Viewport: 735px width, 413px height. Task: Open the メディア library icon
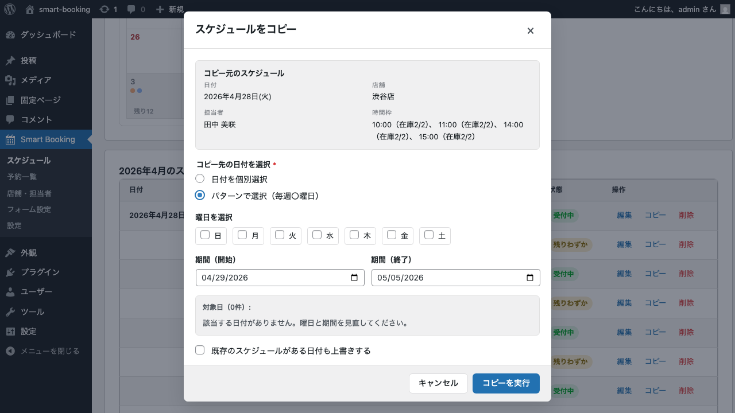(x=10, y=80)
